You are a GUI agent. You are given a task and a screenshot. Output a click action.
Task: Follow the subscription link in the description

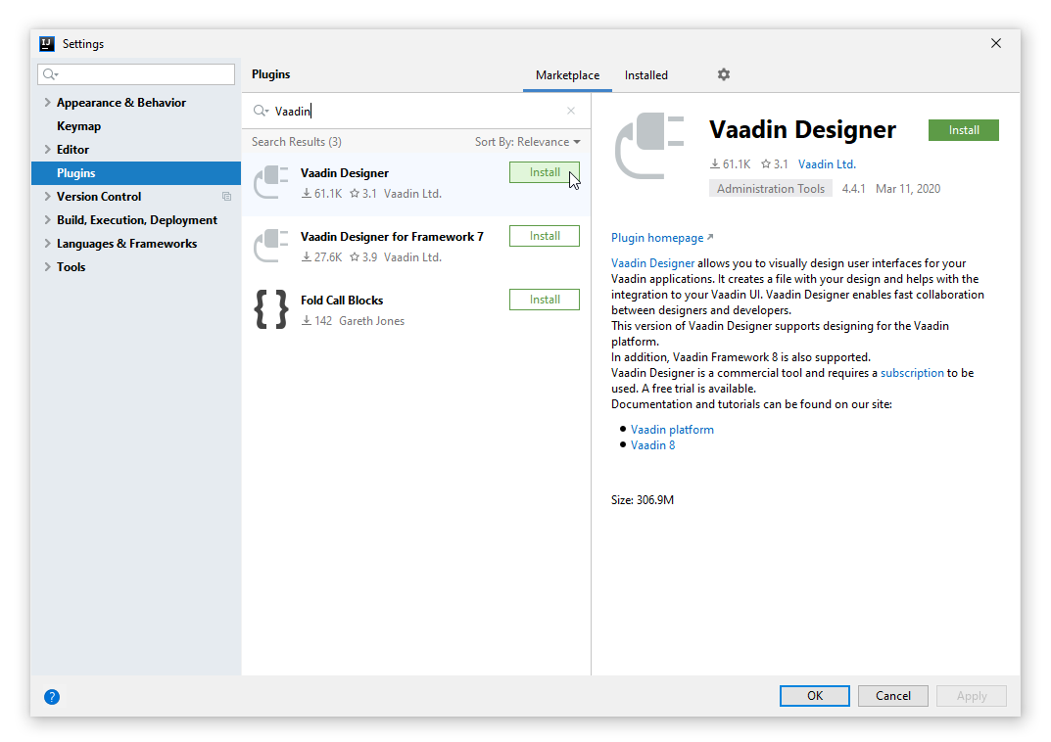pyautogui.click(x=912, y=372)
